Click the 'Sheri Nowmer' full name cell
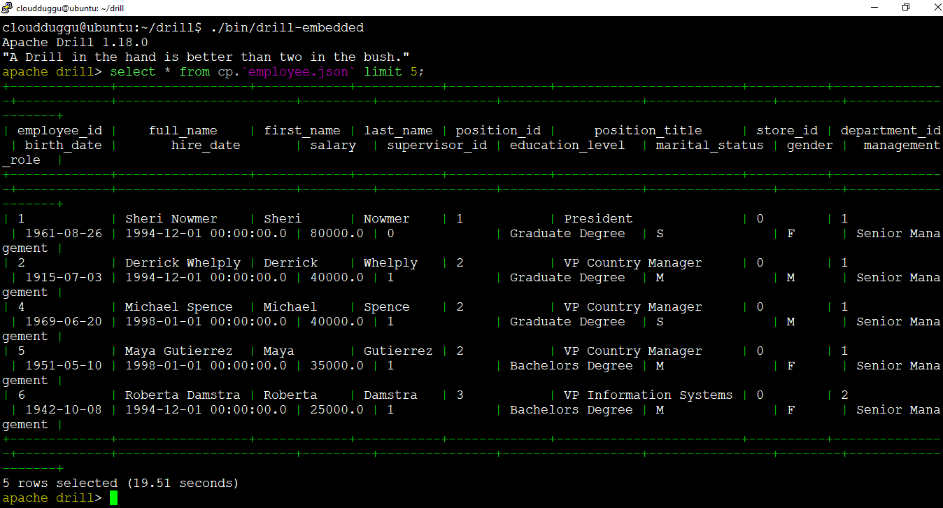Viewport: 943px width, 508px height. (171, 219)
